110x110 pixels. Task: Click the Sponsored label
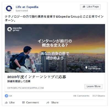(22, 11)
